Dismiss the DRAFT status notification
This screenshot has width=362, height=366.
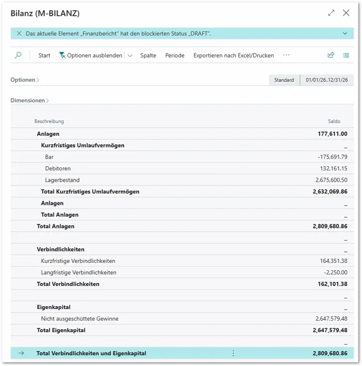tap(19, 33)
